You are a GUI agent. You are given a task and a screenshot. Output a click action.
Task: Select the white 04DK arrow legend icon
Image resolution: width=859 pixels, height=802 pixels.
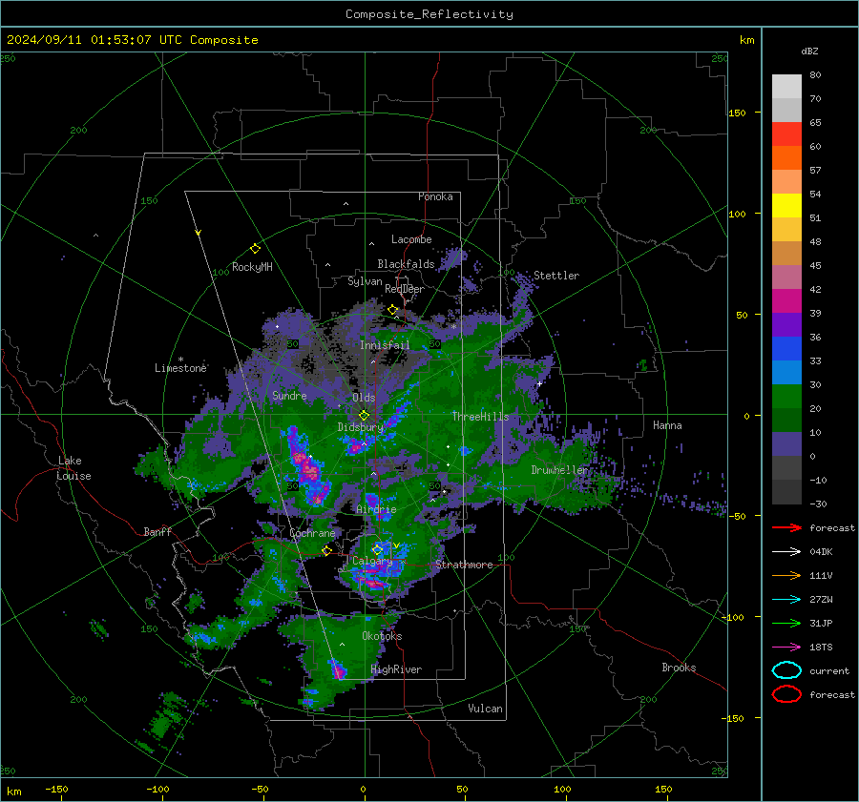point(786,551)
